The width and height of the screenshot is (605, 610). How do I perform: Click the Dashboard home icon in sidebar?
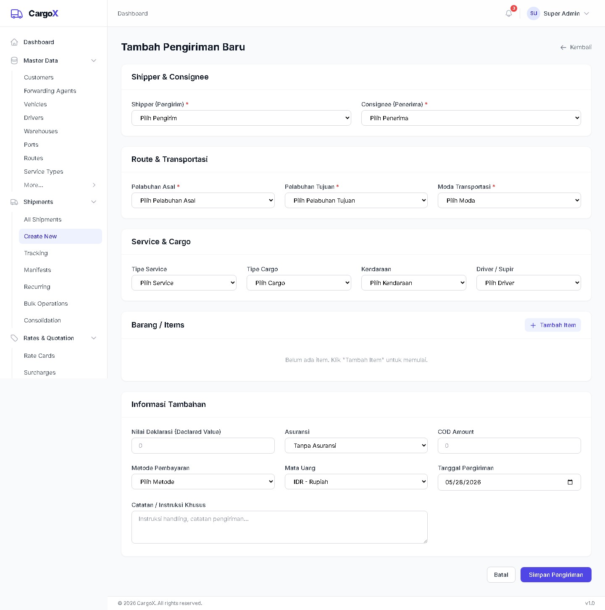pos(14,42)
